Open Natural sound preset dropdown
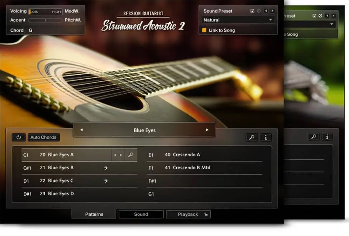349x236 pixels. (x=238, y=20)
